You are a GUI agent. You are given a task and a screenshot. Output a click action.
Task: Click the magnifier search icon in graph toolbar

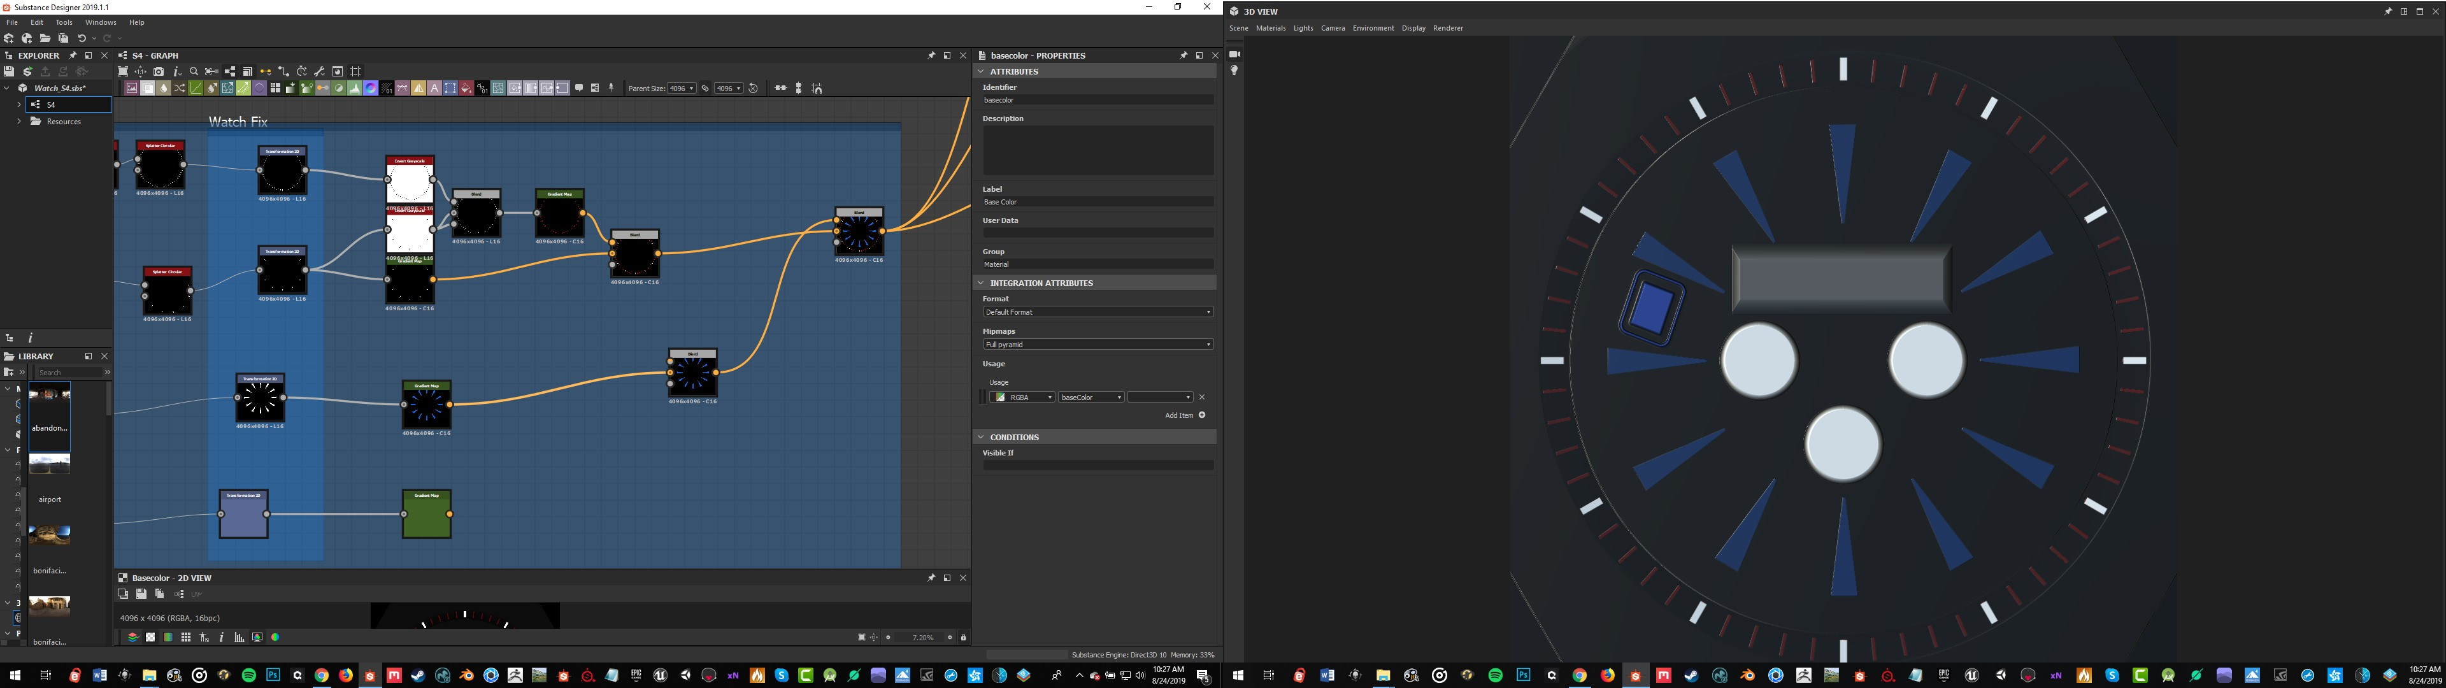[x=194, y=71]
